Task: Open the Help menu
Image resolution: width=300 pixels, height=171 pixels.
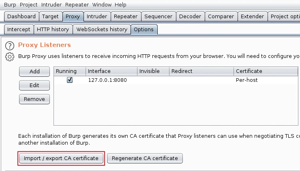Action: pos(120,4)
